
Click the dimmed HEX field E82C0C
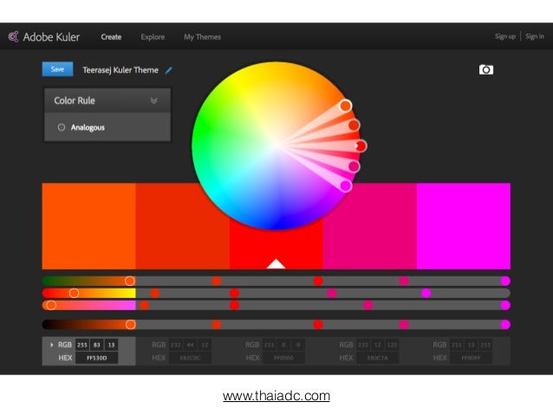coord(191,358)
